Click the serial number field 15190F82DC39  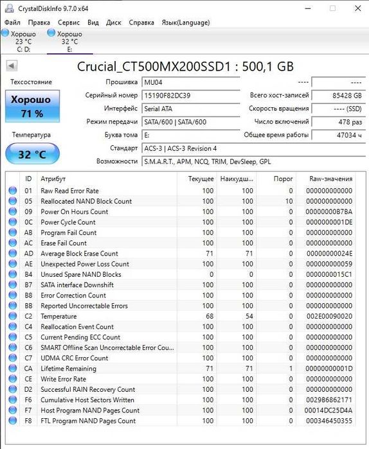tap(190, 95)
